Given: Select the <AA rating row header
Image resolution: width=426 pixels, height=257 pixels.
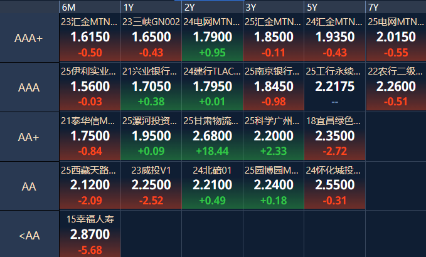Looking at the screenshot, I should (29, 236).
